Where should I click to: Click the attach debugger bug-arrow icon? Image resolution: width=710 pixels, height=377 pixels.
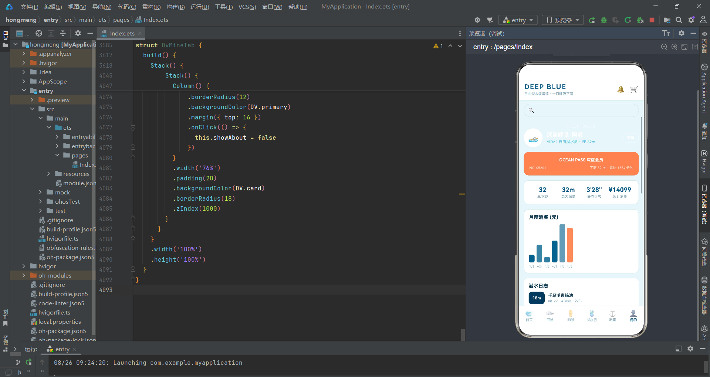pyautogui.click(x=640, y=20)
